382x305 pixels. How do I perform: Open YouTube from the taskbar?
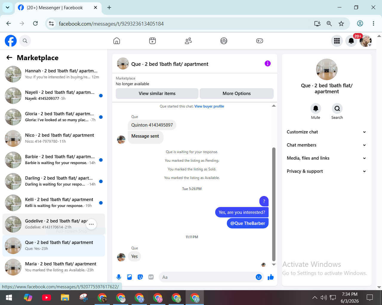coord(47,298)
